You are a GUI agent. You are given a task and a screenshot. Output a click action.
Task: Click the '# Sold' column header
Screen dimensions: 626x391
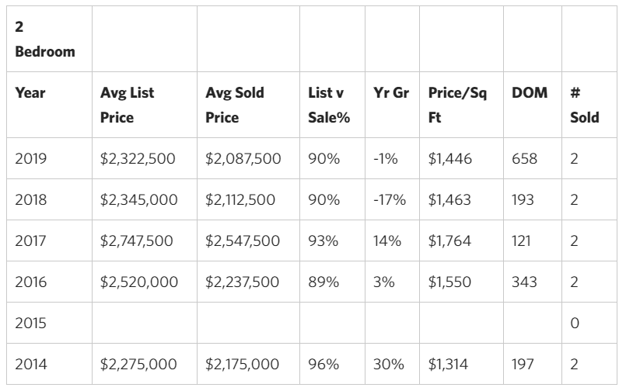pyautogui.click(x=583, y=105)
